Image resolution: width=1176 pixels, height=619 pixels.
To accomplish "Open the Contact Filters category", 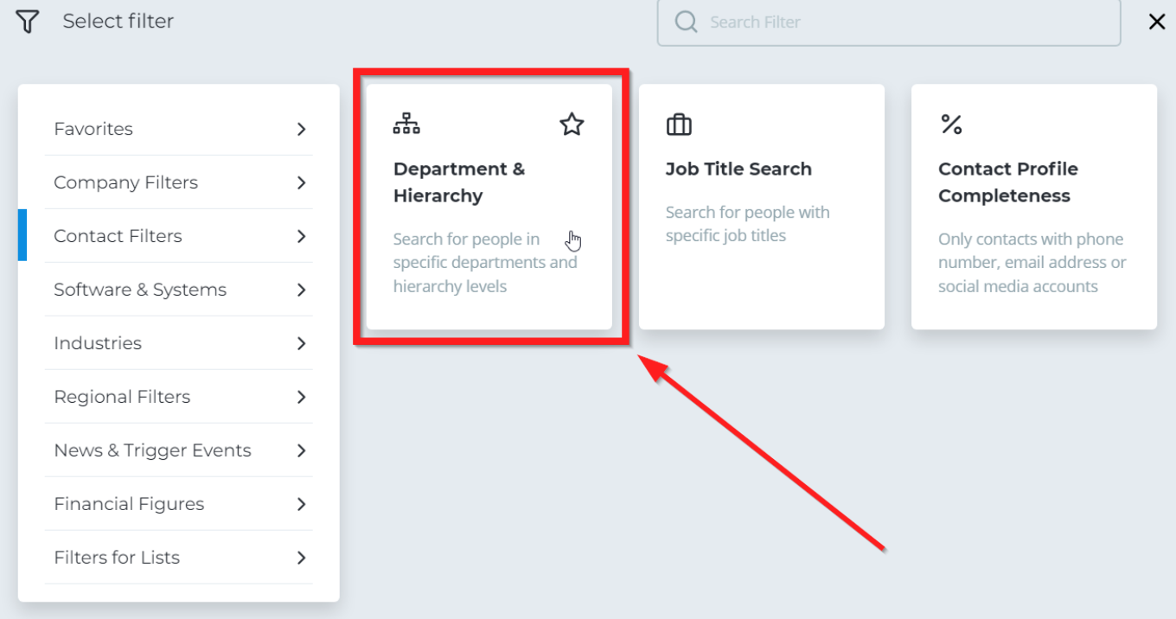I will pos(179,236).
